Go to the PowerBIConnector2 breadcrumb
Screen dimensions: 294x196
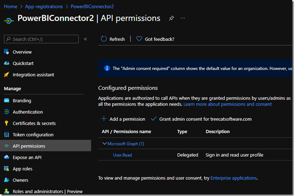[92, 6]
